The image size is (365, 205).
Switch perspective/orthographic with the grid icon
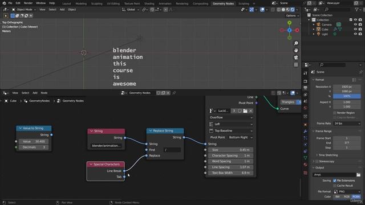coord(296,64)
